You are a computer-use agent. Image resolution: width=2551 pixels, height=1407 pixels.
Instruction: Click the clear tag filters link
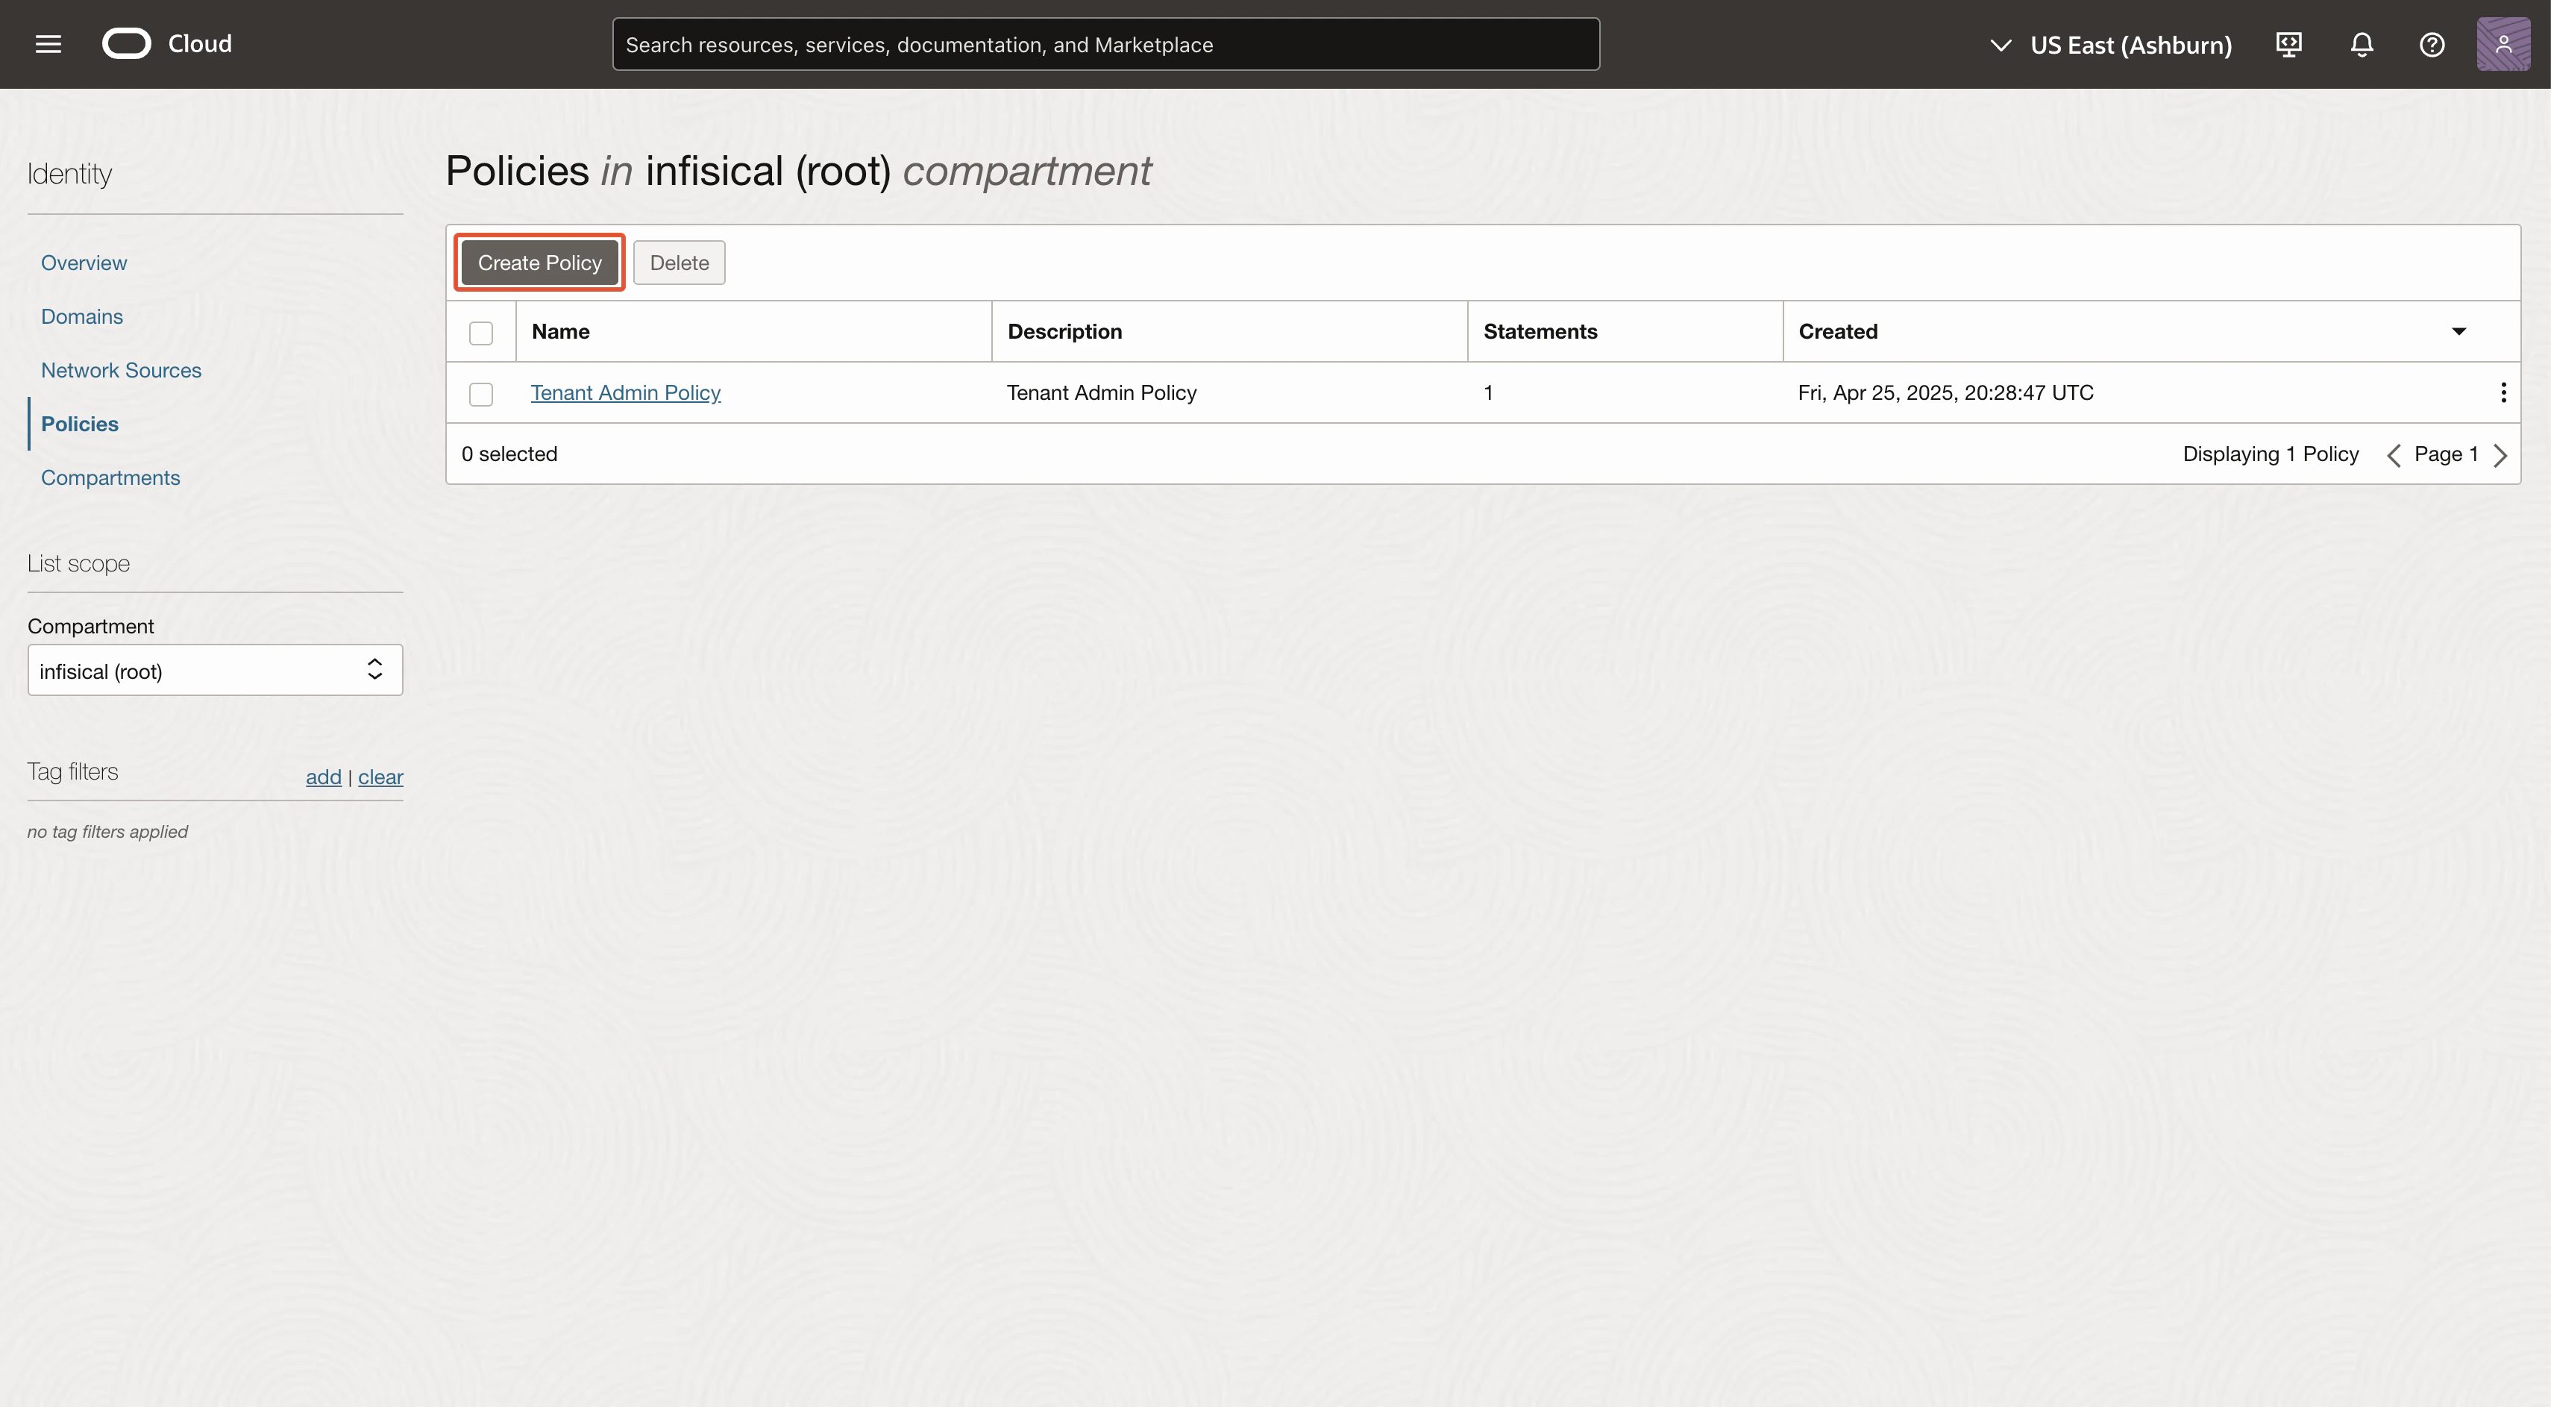(x=380, y=777)
